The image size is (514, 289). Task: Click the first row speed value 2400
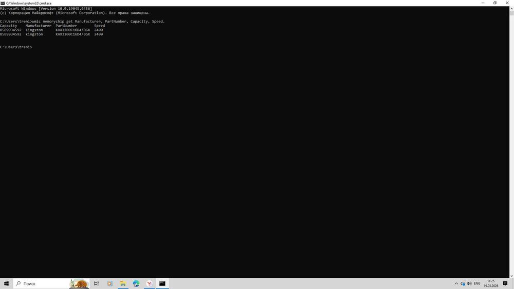click(98, 30)
